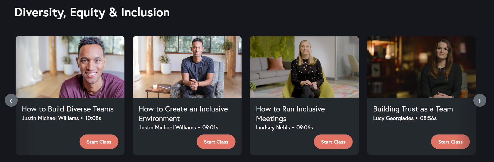Open the Building Trust as a Team class
Viewport: 494px width, 162px height.
413,109
